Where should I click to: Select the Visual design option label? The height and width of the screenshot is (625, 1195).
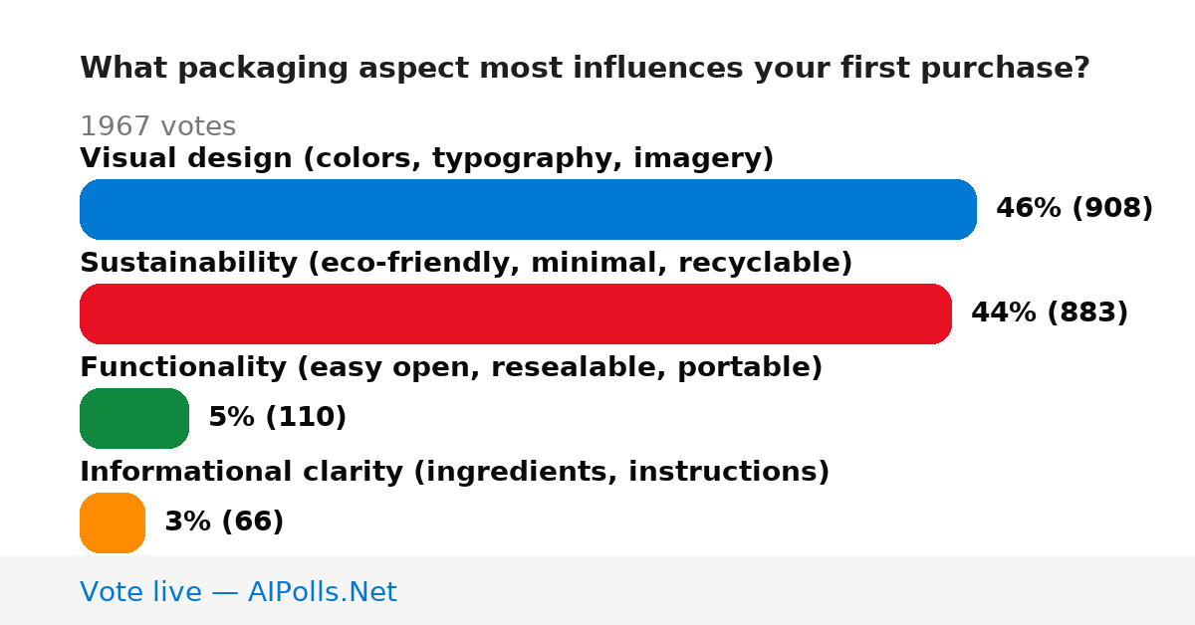(x=426, y=158)
